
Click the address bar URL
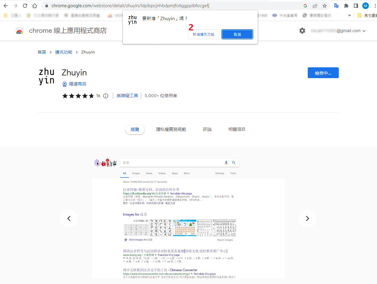pyautogui.click(x=130, y=6)
